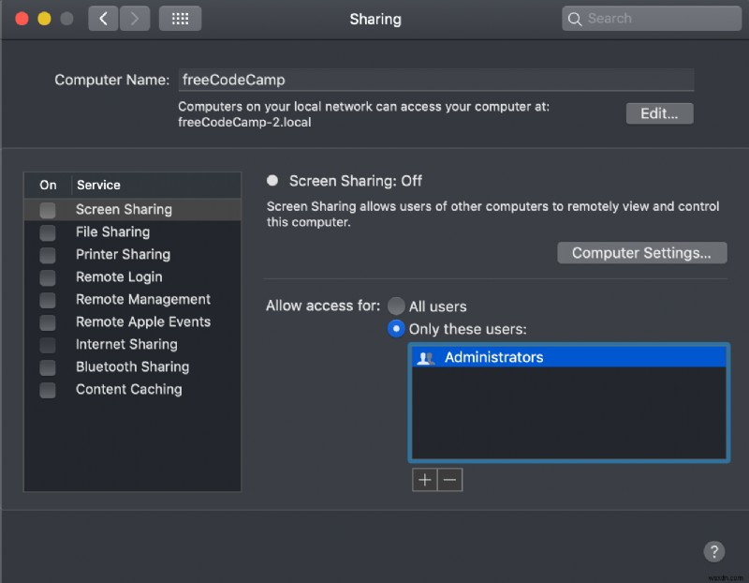Select the Only these users radio button
Viewport: 749px width, 583px height.
(397, 328)
